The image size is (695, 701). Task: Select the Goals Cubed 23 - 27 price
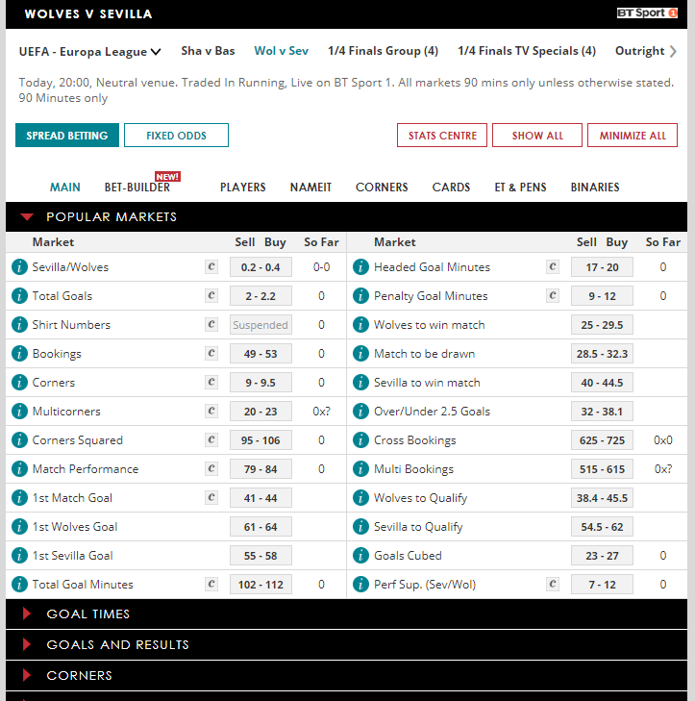click(x=602, y=556)
